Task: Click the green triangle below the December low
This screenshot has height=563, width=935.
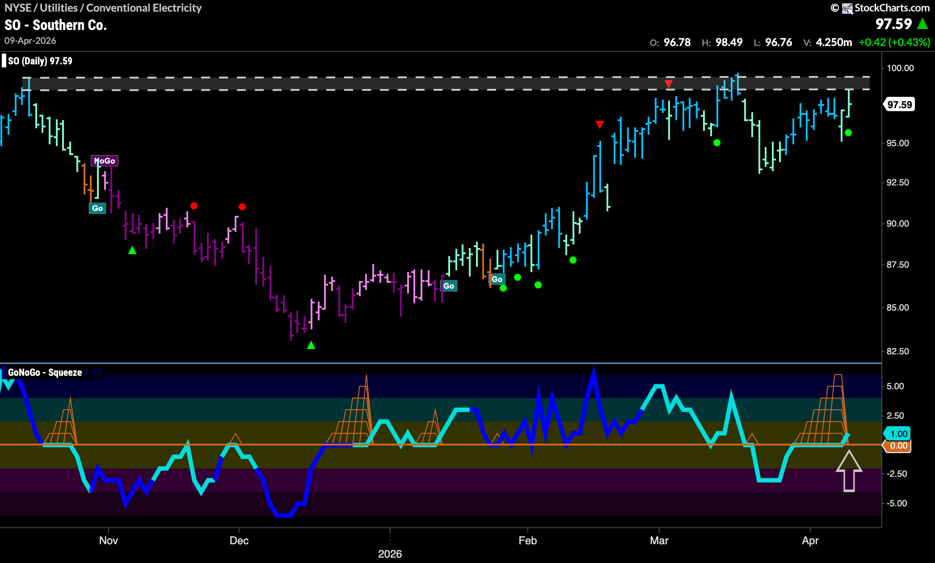Action: coord(311,345)
